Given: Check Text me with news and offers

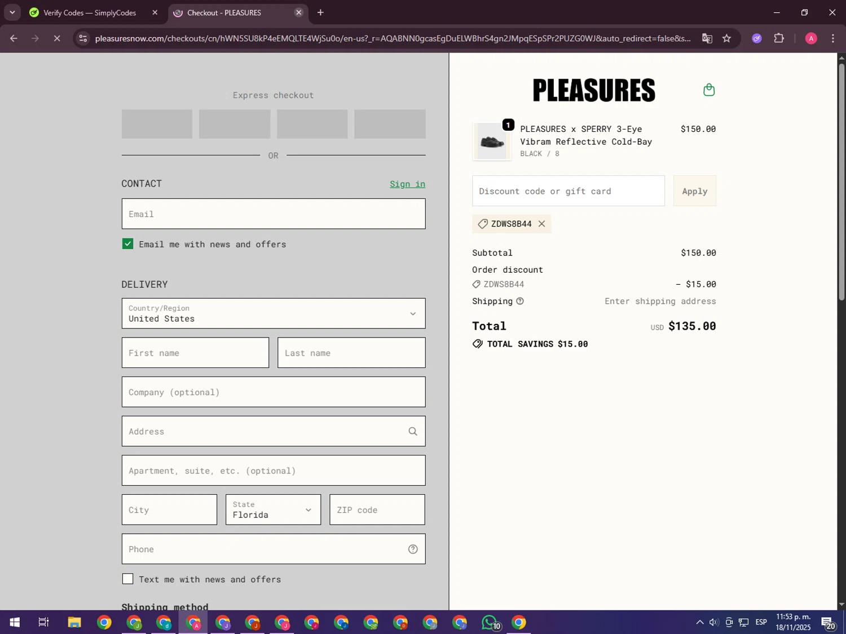Looking at the screenshot, I should (x=127, y=579).
